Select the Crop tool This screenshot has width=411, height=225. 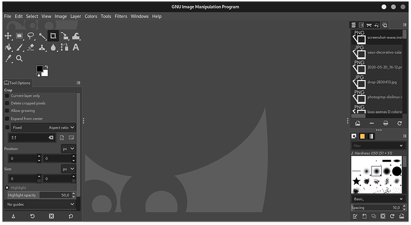click(53, 36)
